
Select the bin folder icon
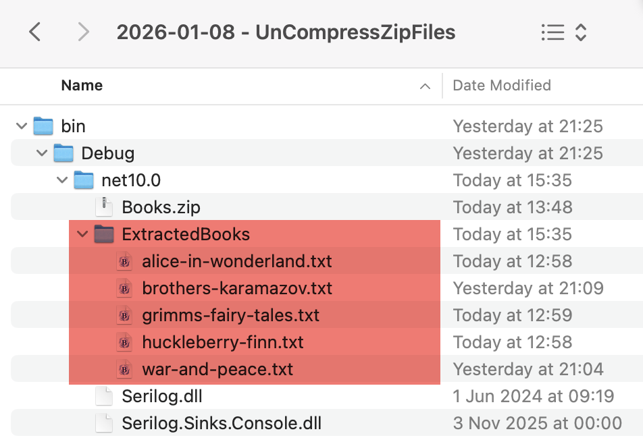tap(44, 126)
